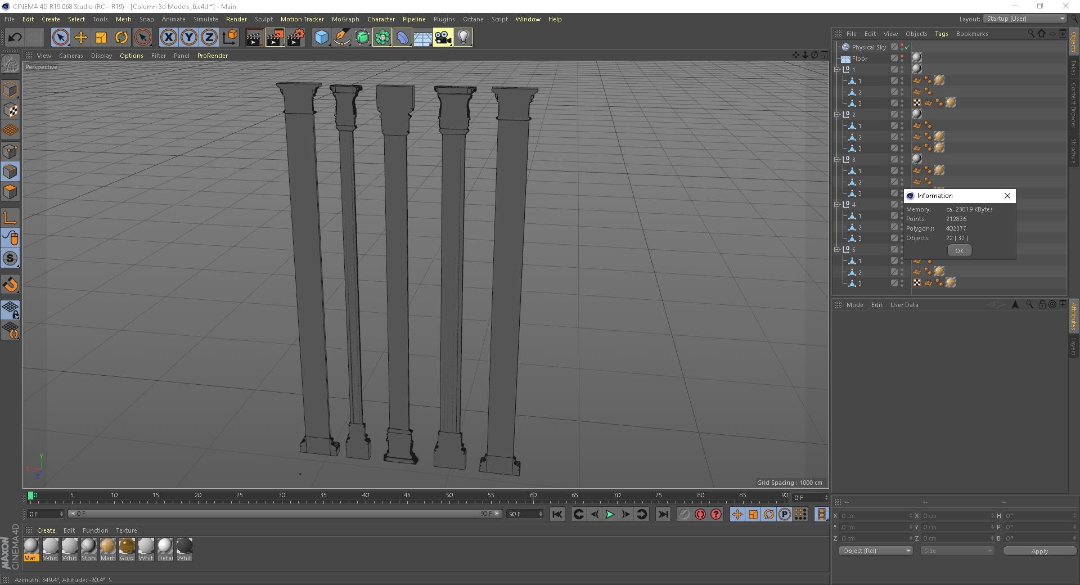
Task: Toggle X axis lock
Action: click(x=168, y=38)
